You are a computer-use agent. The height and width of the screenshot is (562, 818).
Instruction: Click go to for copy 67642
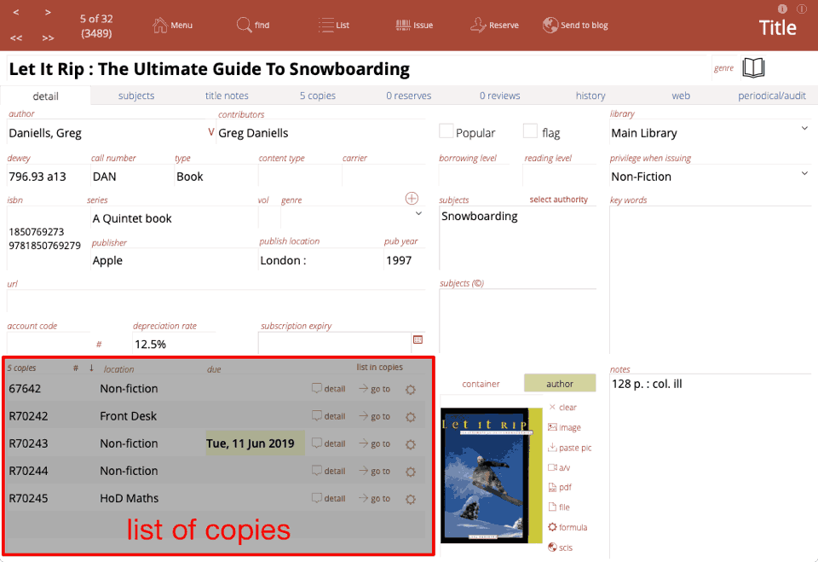[374, 389]
